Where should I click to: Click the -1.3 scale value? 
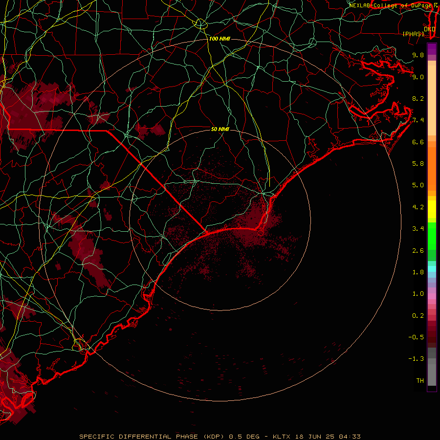(416, 359)
